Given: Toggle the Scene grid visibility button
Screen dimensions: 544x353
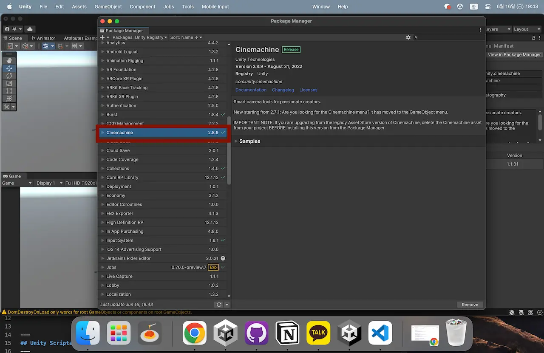Looking at the screenshot, I should pyautogui.click(x=45, y=46).
